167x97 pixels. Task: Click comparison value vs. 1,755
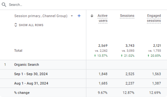[x=155, y=51]
